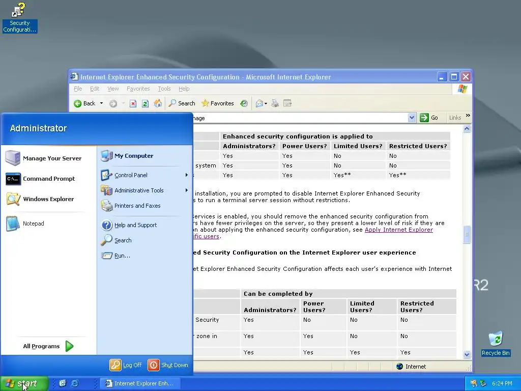Click inside the address bar field
The width and height of the screenshot is (521, 391).
[300, 118]
